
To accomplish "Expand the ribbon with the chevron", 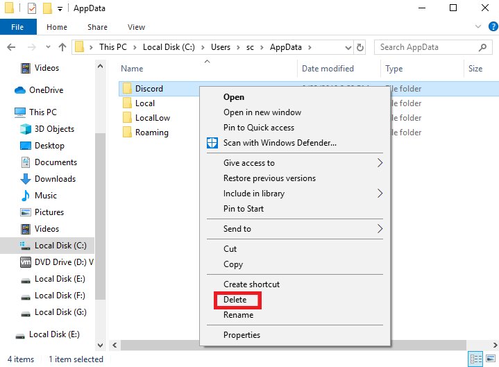I will 478,26.
